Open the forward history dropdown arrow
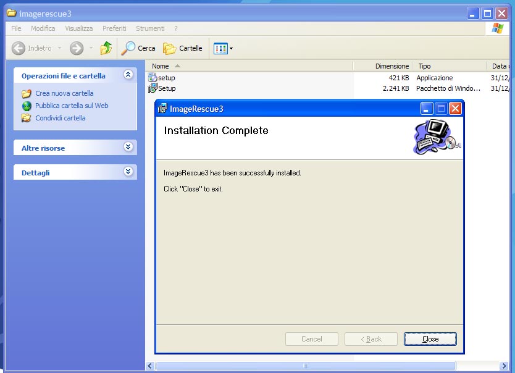 click(x=91, y=48)
